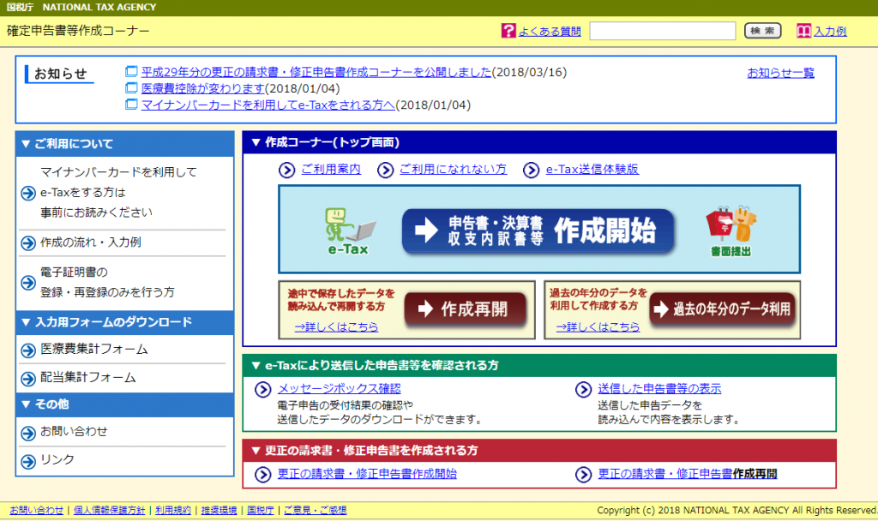Open the お知らせ一覧 link
This screenshot has width=878, height=521.
(780, 73)
